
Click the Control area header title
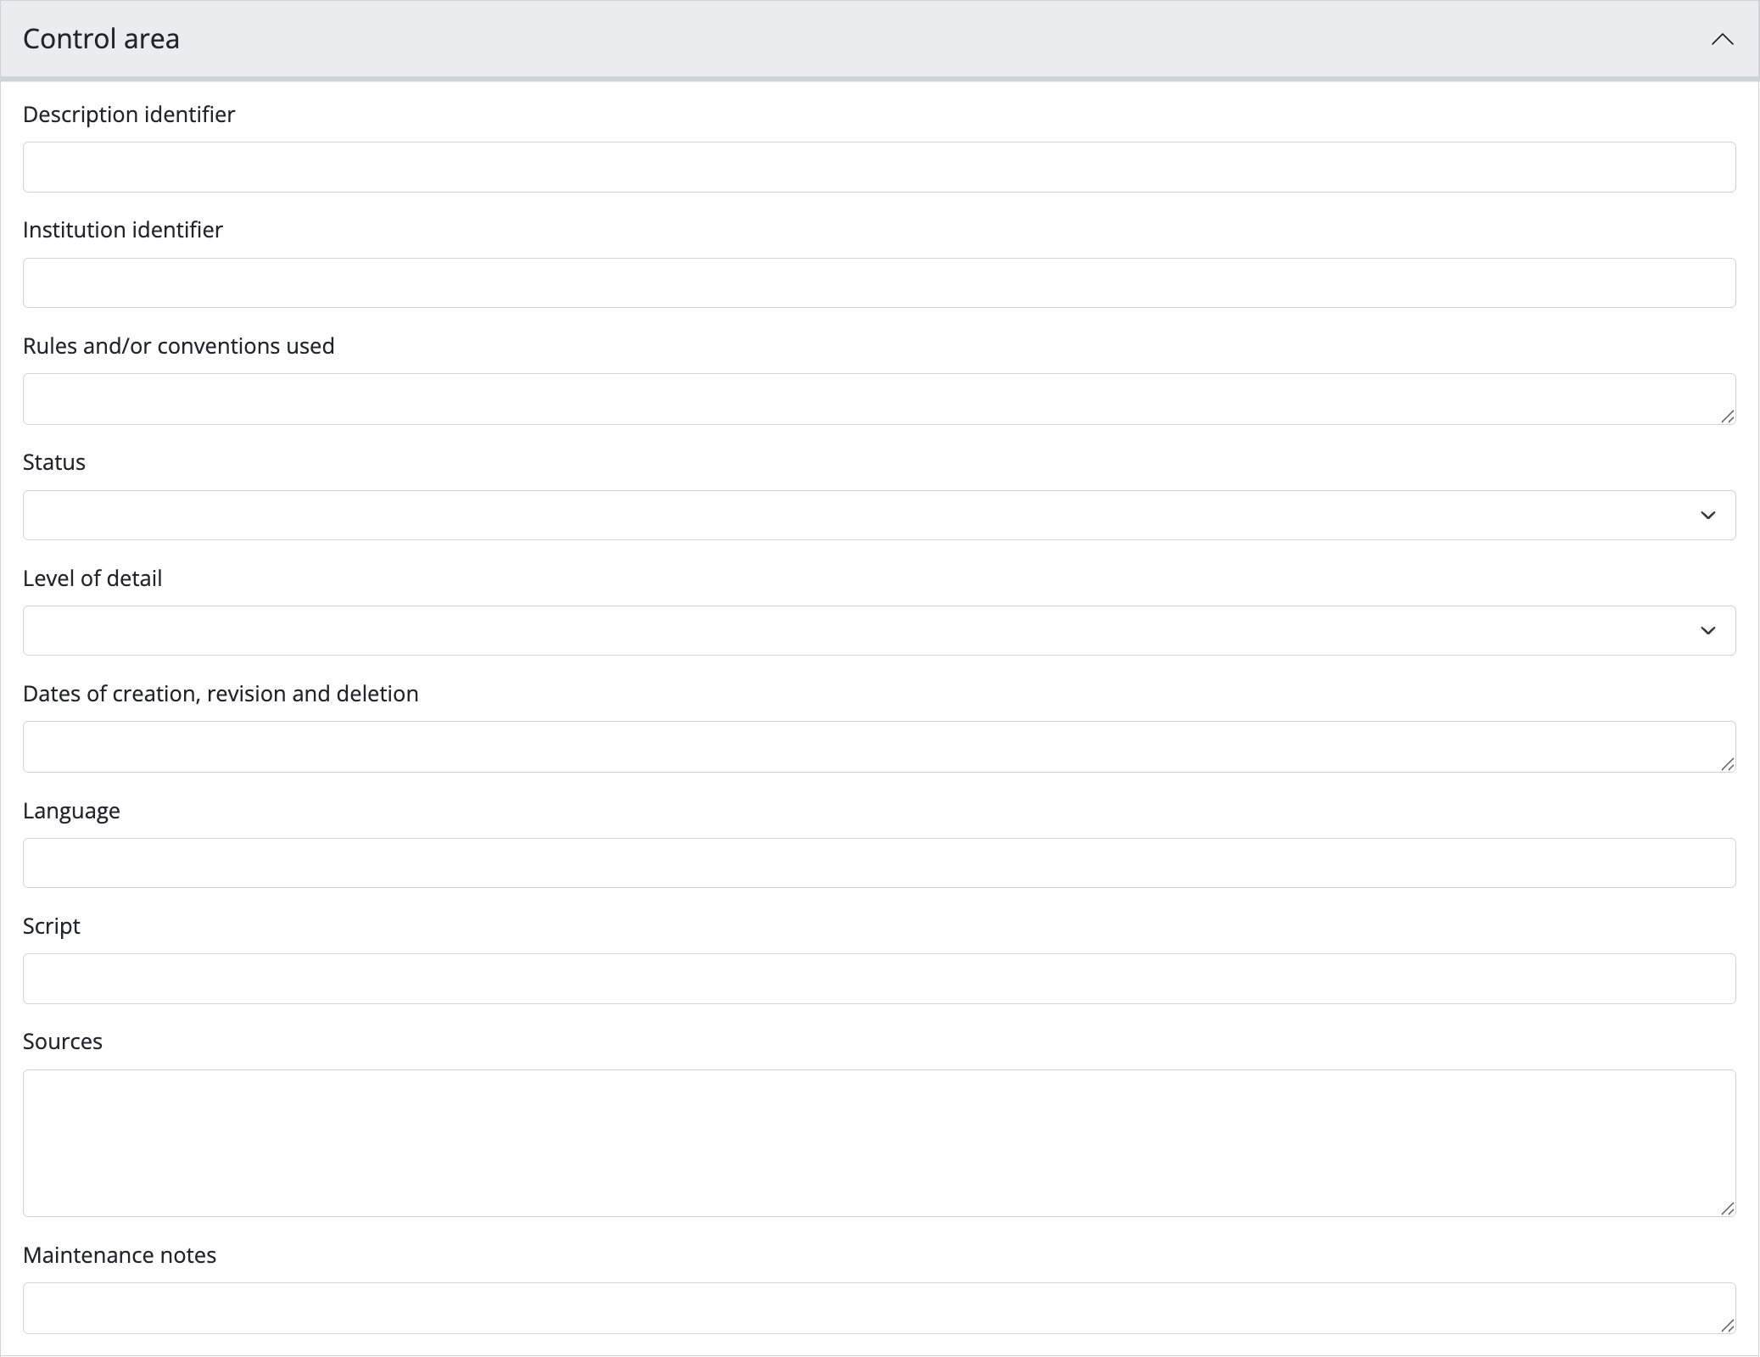pyautogui.click(x=101, y=39)
